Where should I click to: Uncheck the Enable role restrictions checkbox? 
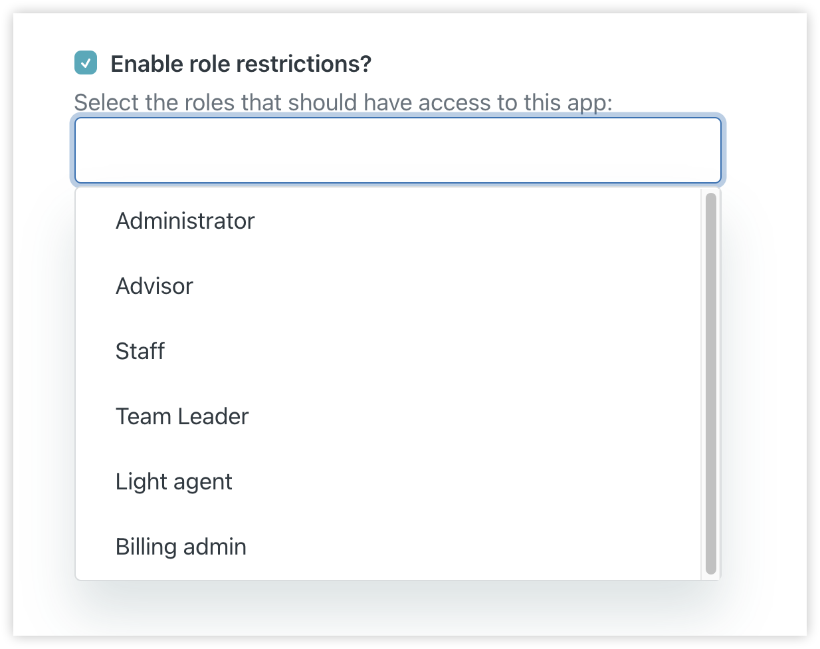[85, 63]
